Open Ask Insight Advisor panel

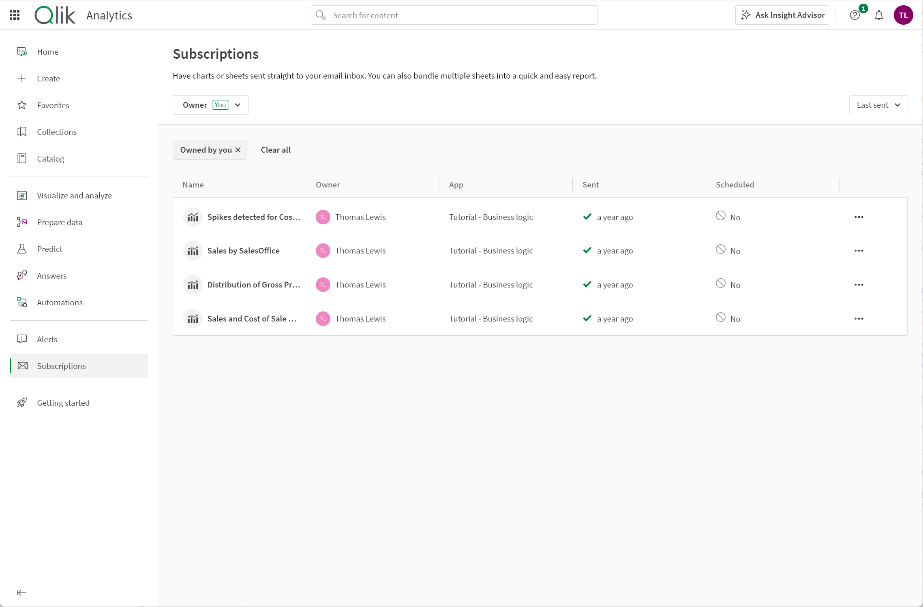pyautogui.click(x=783, y=15)
